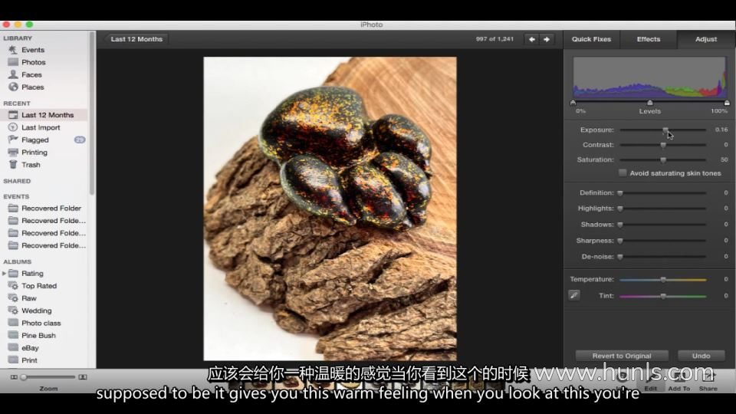736x414 pixels.
Task: Open the Printing item
Action: (x=34, y=152)
